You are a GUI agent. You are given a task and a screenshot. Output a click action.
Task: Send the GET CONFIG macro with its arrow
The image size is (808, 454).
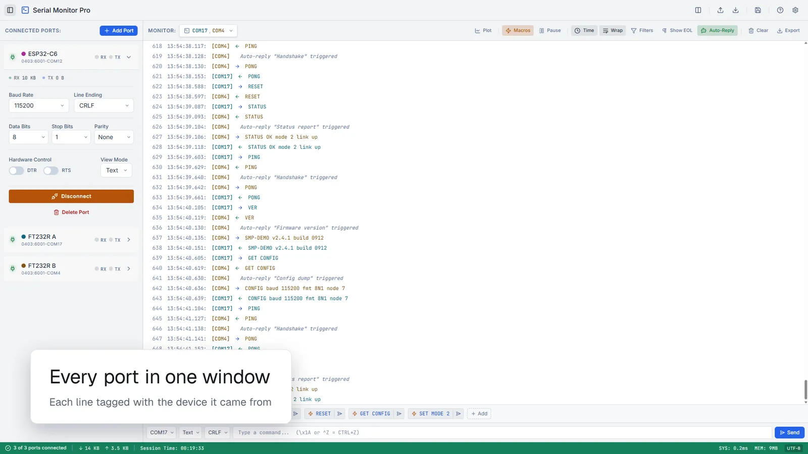click(399, 414)
